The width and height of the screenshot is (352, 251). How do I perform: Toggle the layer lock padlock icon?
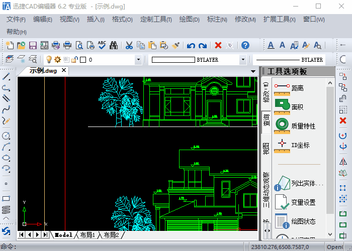74,60
